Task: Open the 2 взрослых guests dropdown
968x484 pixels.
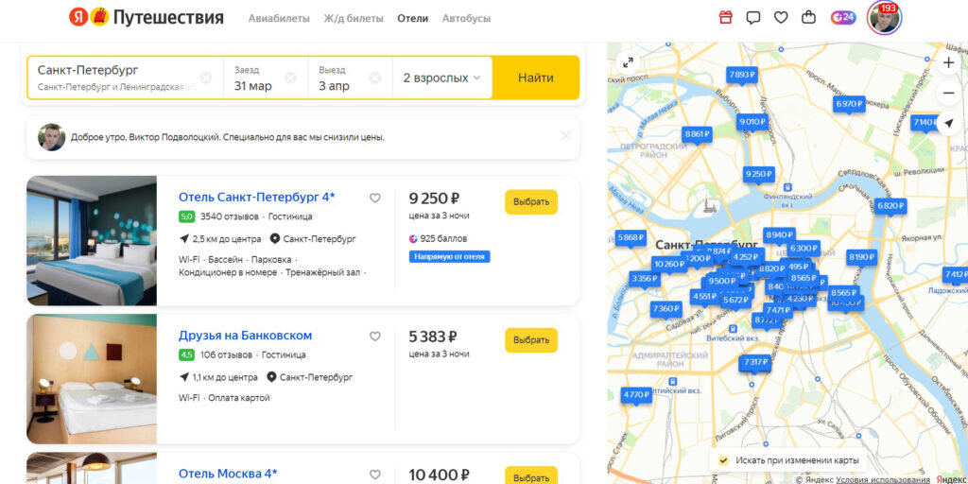Action: click(442, 78)
